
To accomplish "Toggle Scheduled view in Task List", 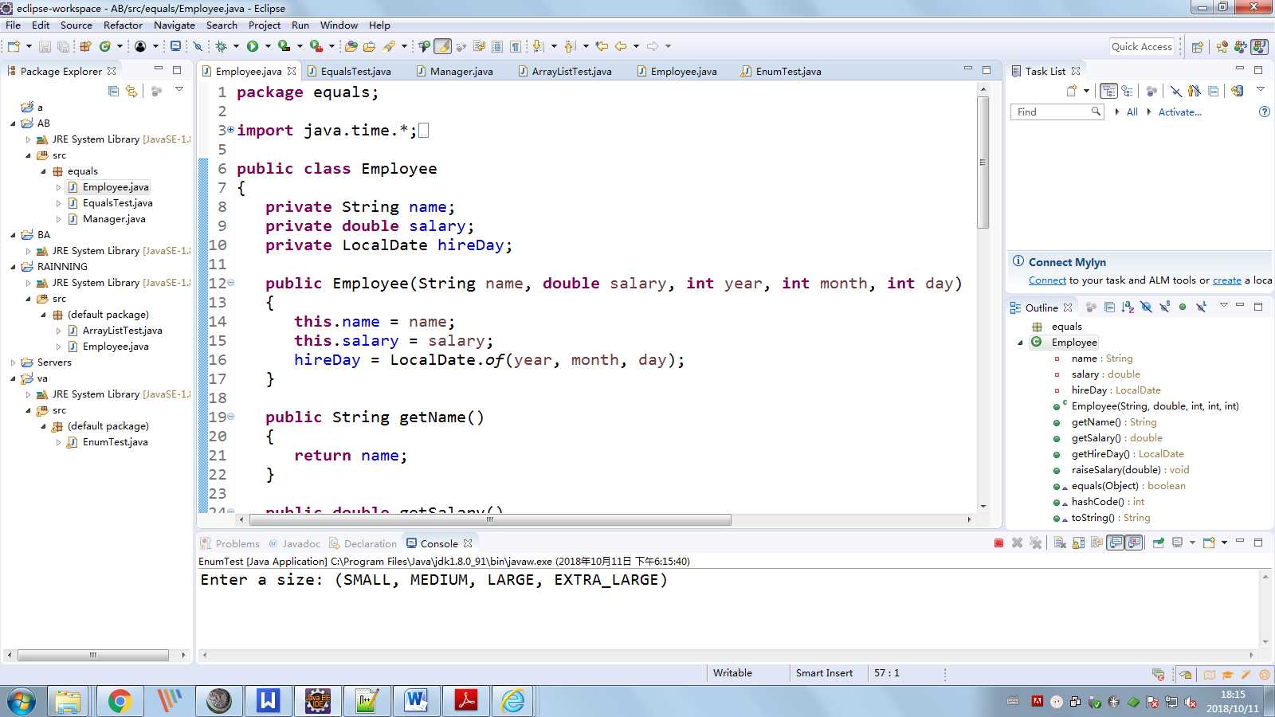I will click(1128, 91).
